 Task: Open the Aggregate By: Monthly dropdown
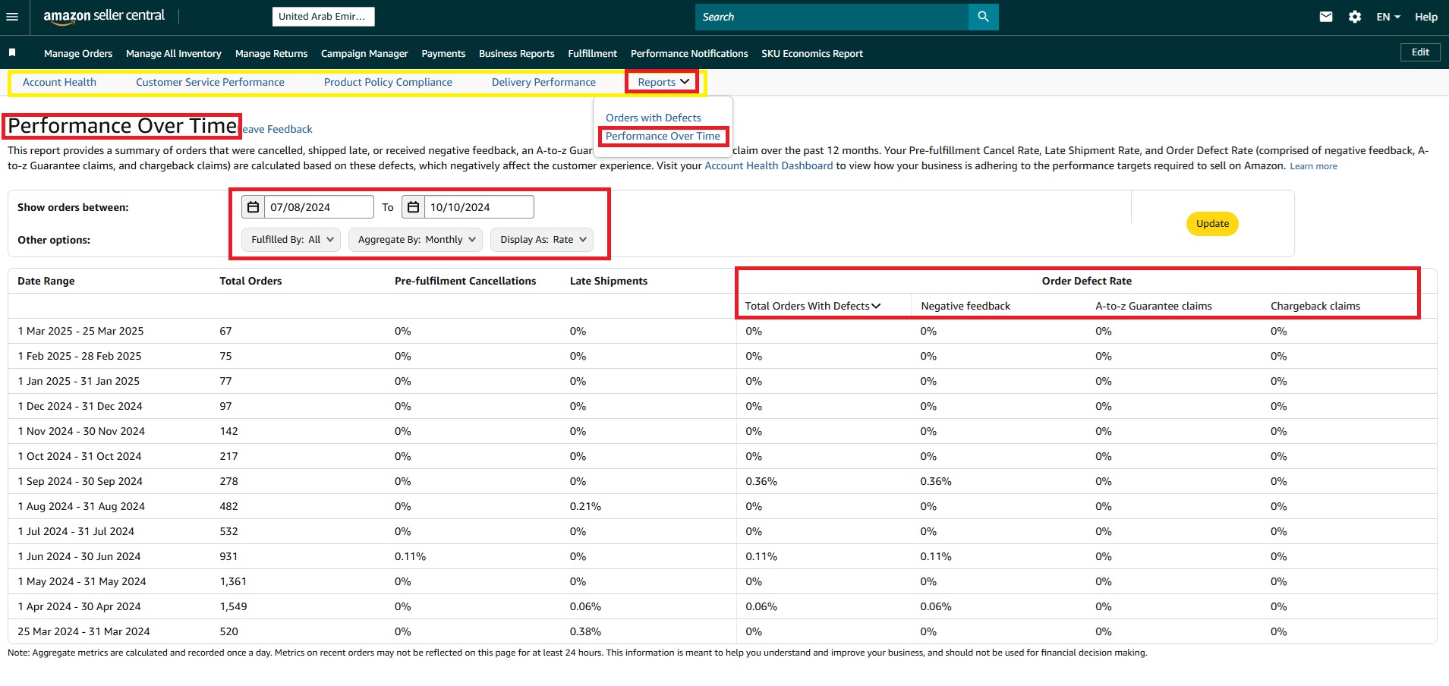(x=416, y=240)
